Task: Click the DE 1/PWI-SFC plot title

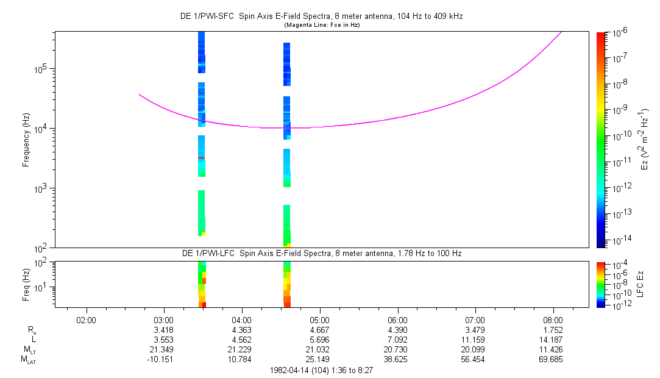Action: pos(322,16)
